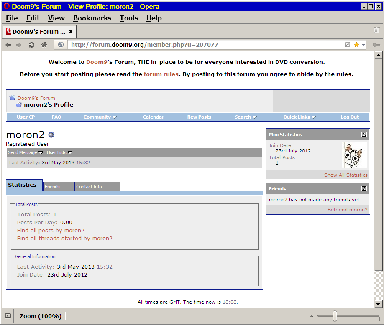
Task: Collapse the Friends sidebar box
Action: click(364, 188)
